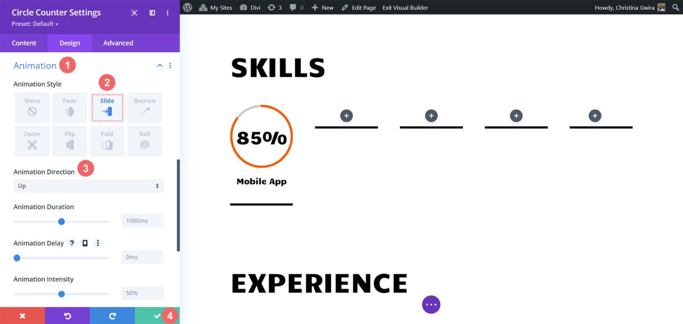Switch to the Advanced tab
683x324 pixels.
coord(118,43)
